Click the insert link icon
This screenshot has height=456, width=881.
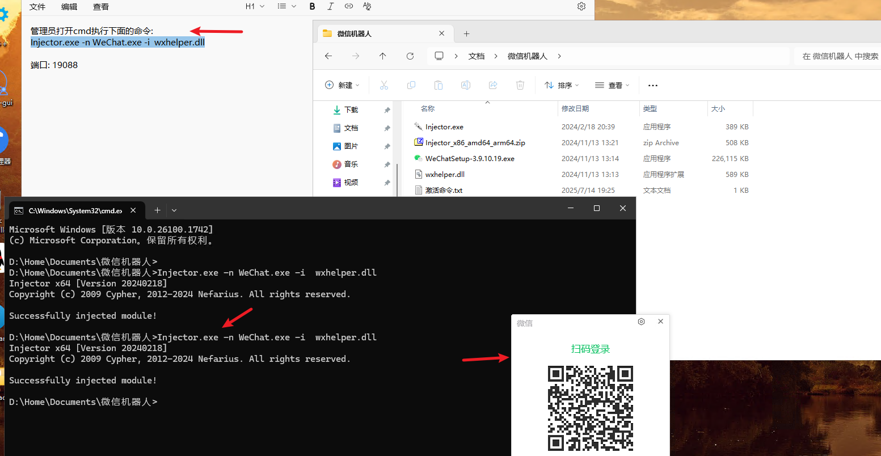coord(349,6)
